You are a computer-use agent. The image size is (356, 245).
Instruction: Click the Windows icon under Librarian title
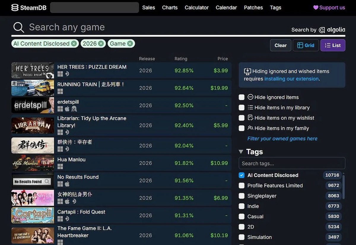point(60,132)
